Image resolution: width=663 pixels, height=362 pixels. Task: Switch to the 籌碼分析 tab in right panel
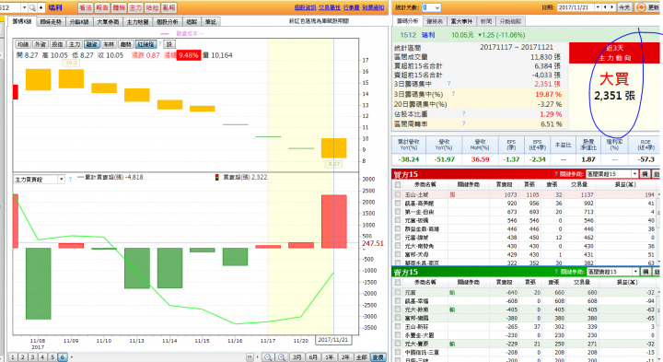(x=407, y=20)
